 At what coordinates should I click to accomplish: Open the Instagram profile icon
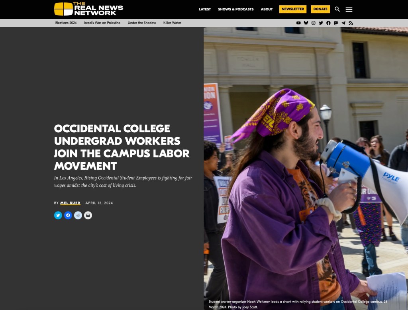(x=314, y=23)
